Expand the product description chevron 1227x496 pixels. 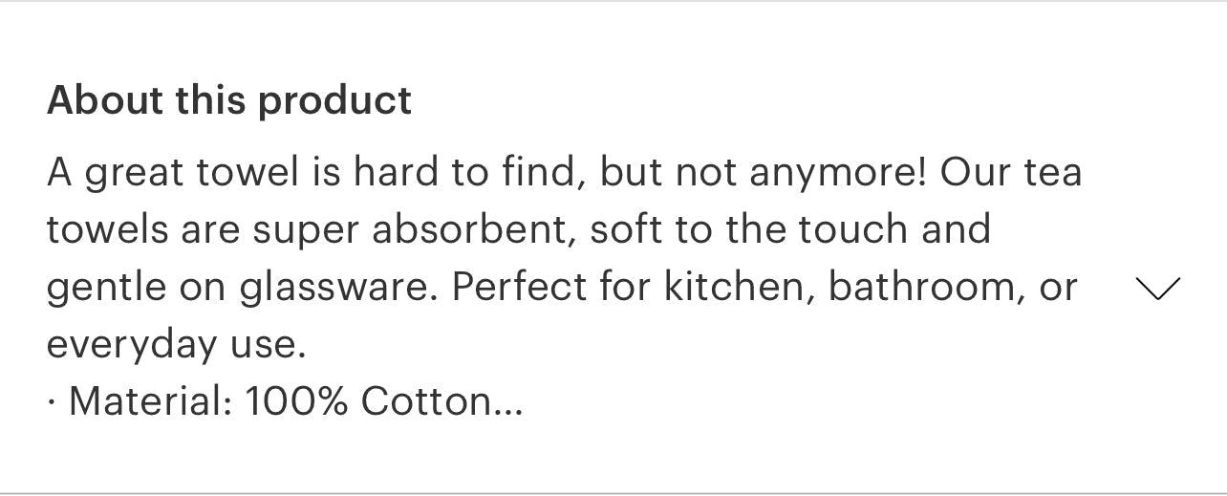(x=1156, y=289)
